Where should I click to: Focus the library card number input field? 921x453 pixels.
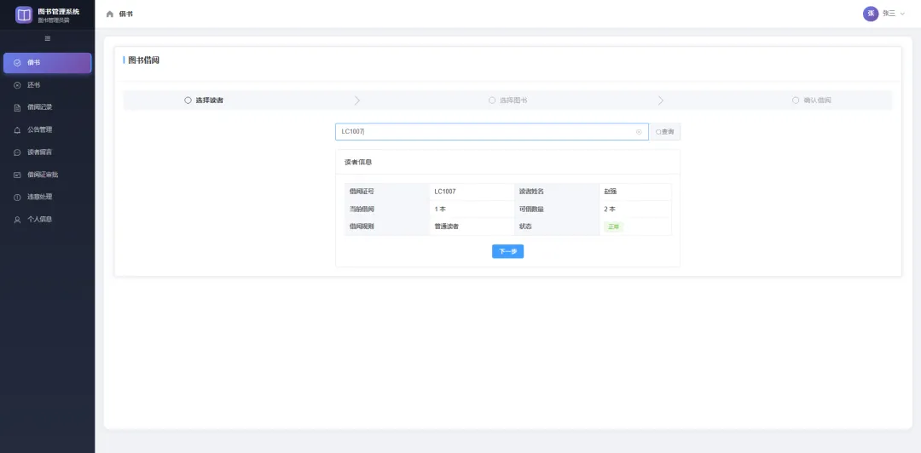pyautogui.click(x=492, y=132)
